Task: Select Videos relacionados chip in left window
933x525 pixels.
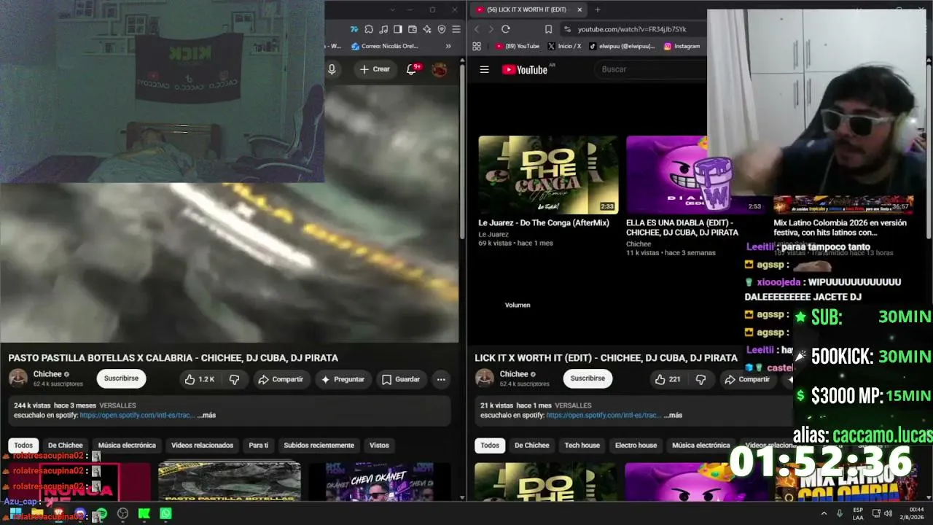Action: pyautogui.click(x=202, y=446)
